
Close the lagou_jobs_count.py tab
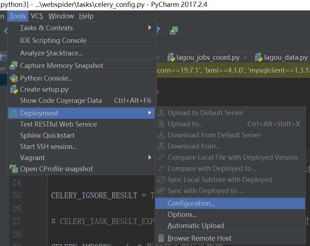(245, 58)
